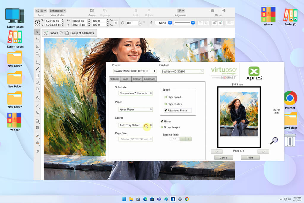
Task: Select the Rectangle tool
Action: tap(37, 76)
